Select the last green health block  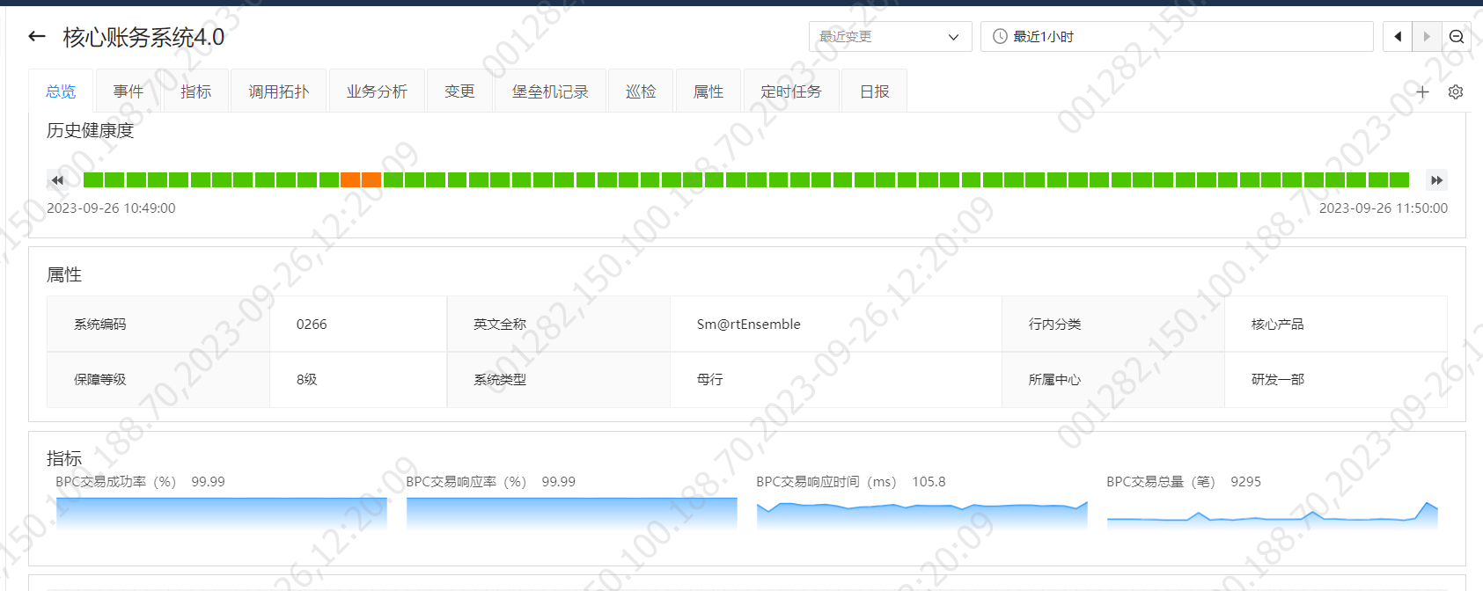point(1399,180)
